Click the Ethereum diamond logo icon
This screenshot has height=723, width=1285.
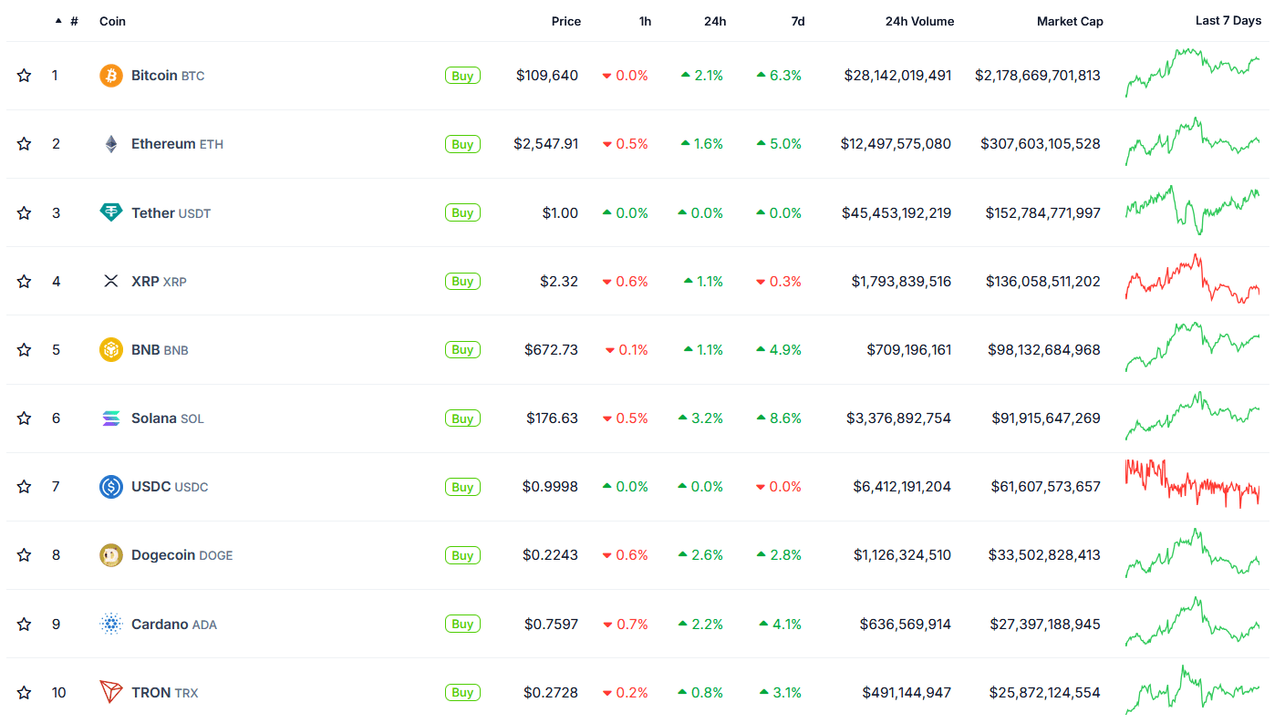tap(111, 144)
